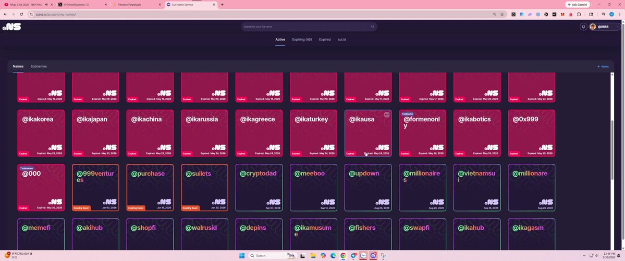Open the @ikajapan name card
Image resolution: width=625 pixels, height=261 pixels.
pos(95,133)
